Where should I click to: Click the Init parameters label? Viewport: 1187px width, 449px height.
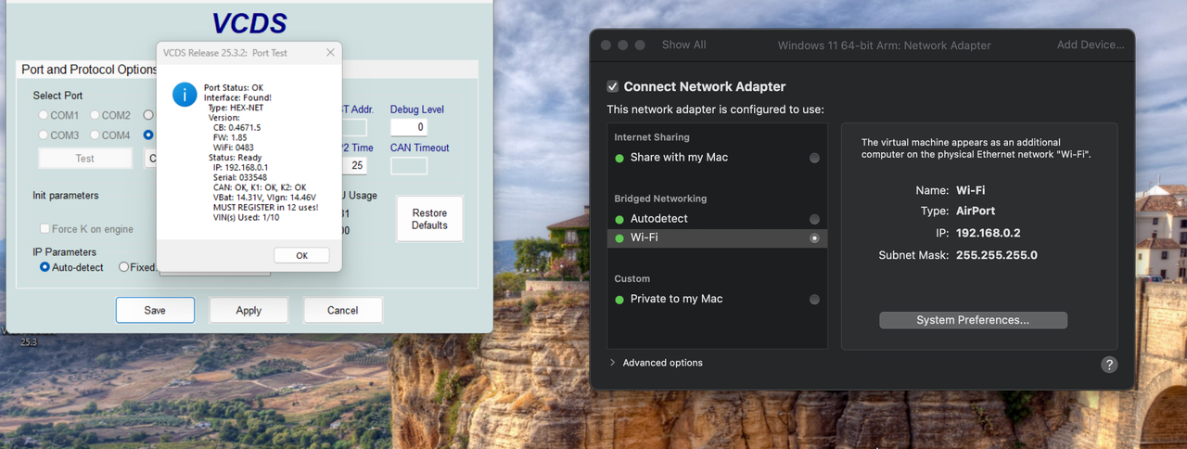coord(65,196)
